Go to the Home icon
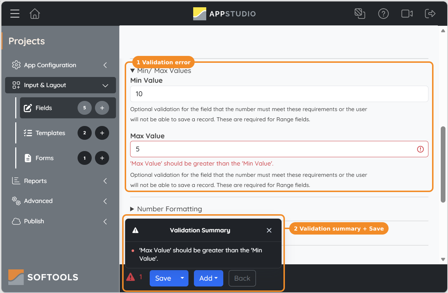448x293 pixels. point(35,14)
